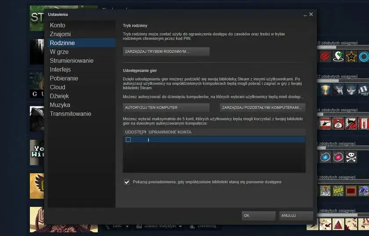Click the statistics bar chart icon in background
The image size is (369, 236).
[139, 226]
